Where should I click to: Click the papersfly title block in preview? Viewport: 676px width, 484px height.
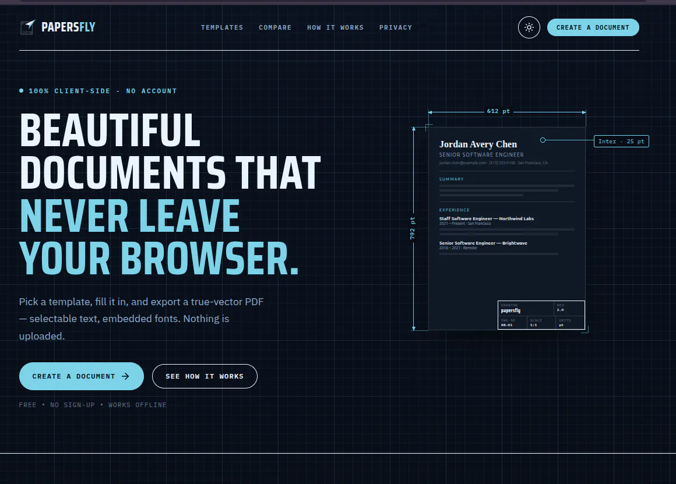click(x=541, y=315)
